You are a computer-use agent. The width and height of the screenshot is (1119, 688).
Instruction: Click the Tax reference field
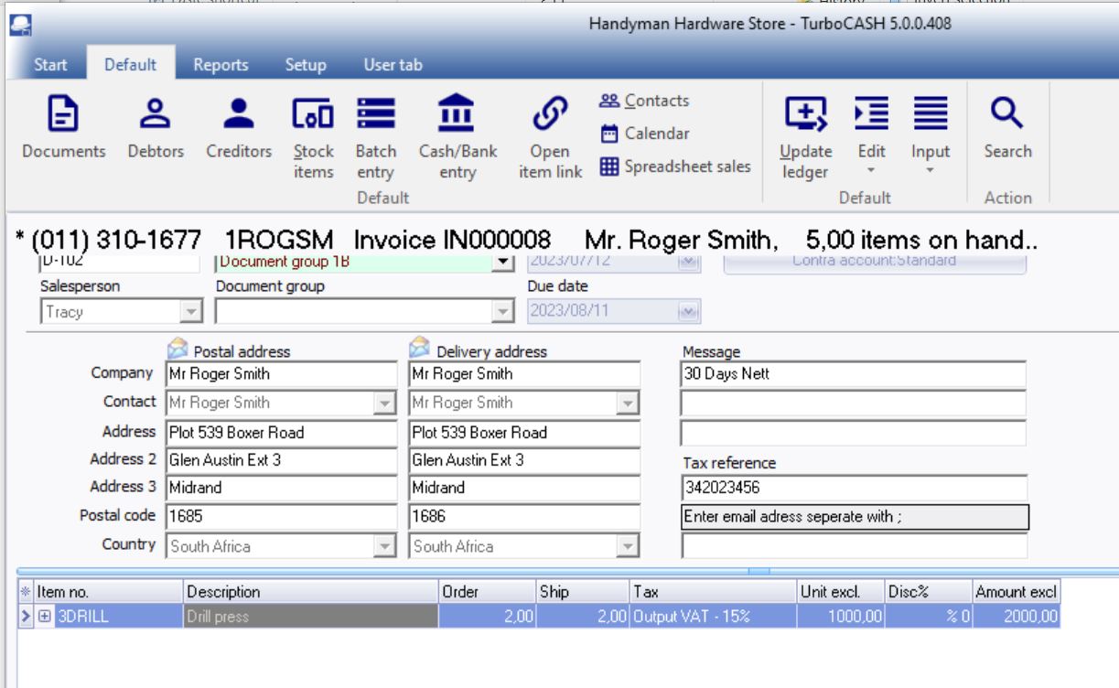854,486
